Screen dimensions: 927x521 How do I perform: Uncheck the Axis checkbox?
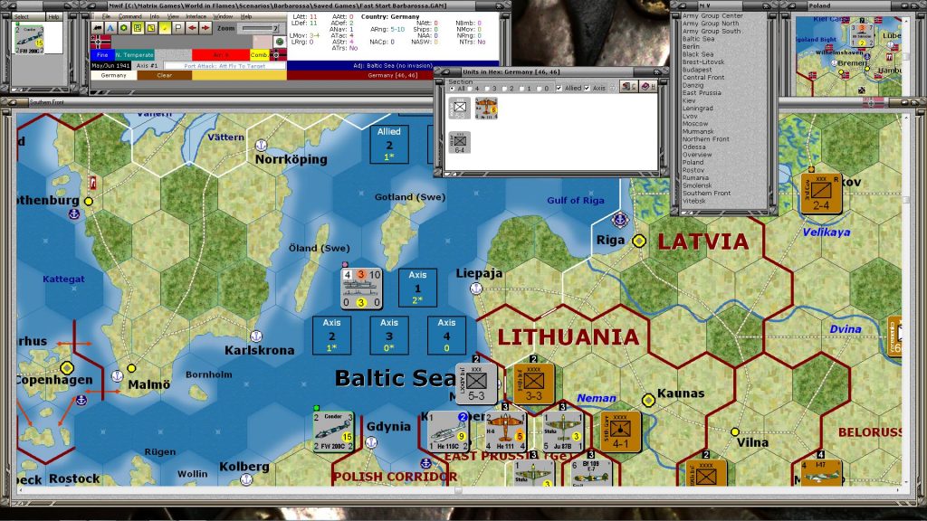pyautogui.click(x=588, y=88)
